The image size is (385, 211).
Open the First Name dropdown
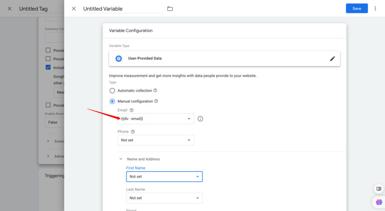click(x=164, y=176)
